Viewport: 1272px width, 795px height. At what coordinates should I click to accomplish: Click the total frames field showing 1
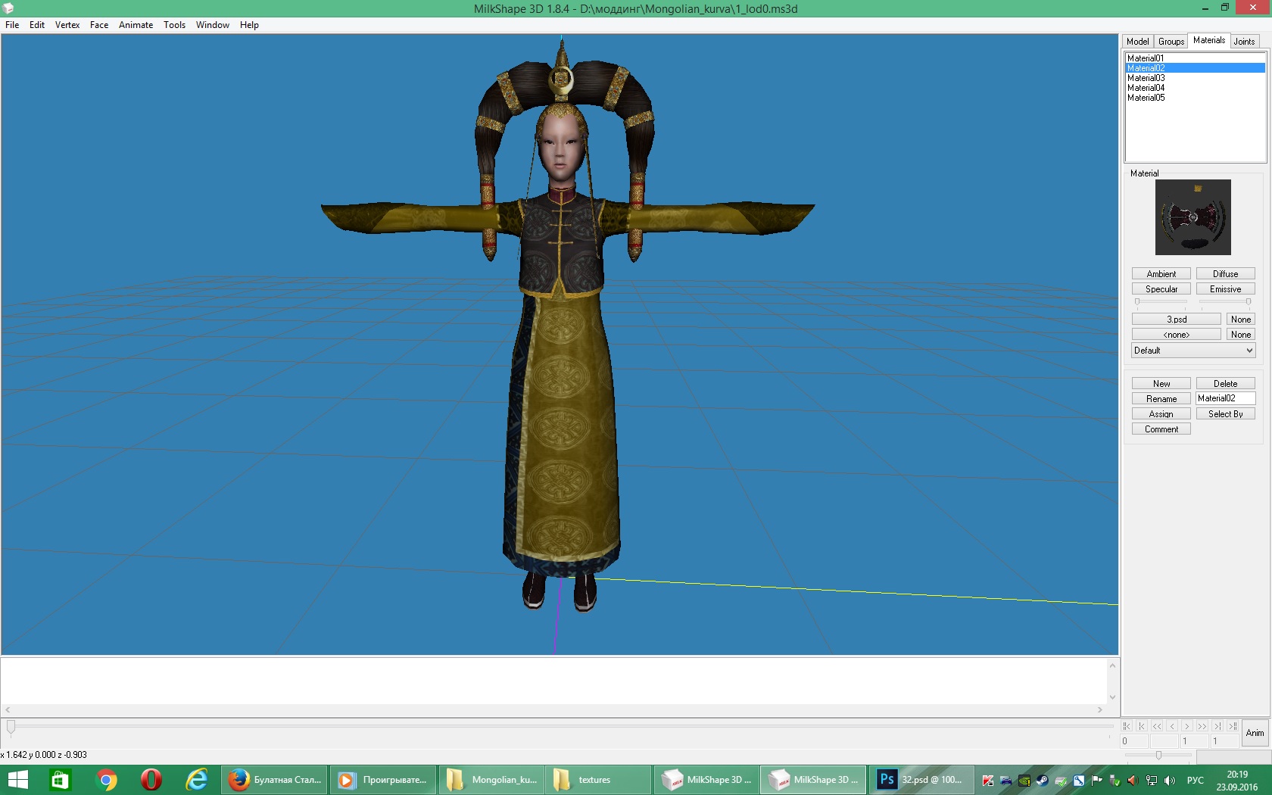(1225, 741)
